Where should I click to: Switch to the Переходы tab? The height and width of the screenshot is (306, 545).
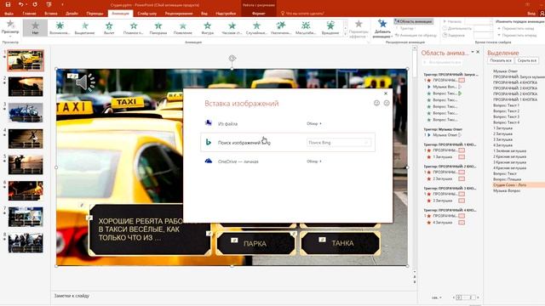[95, 14]
